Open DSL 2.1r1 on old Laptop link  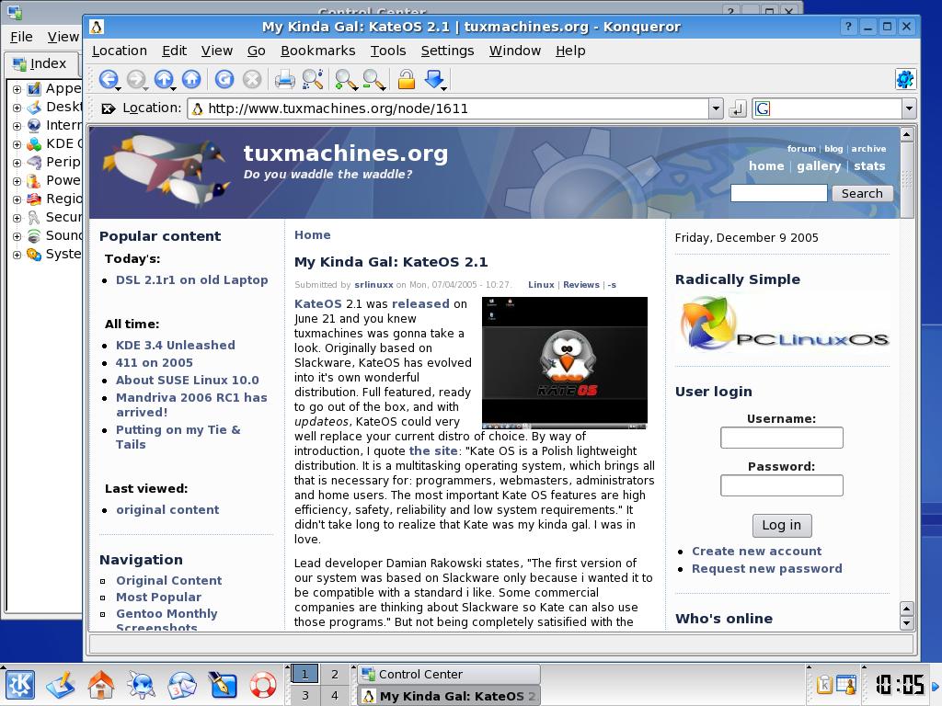(x=191, y=279)
